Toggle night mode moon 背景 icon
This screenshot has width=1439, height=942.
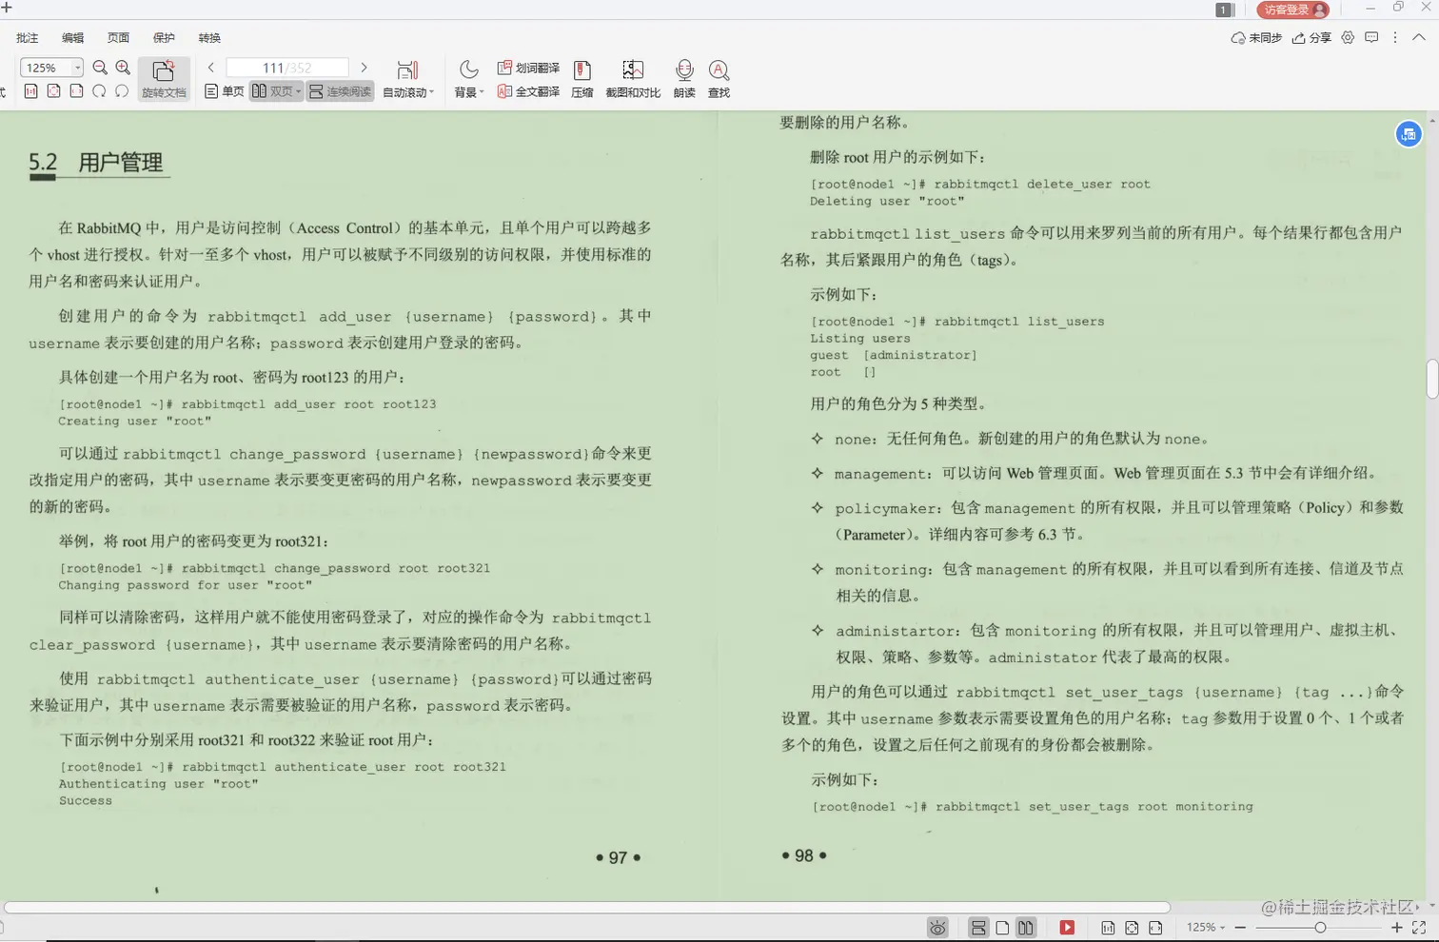point(468,69)
